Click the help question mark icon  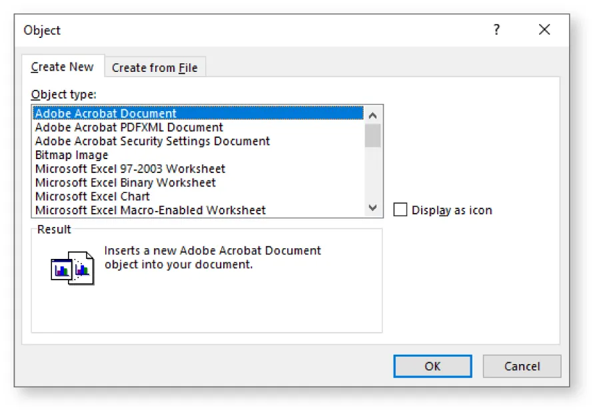coord(496,29)
